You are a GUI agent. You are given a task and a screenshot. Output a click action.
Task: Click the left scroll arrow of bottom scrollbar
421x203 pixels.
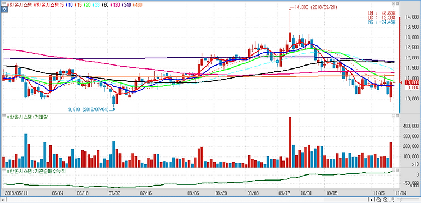(x=2, y=200)
